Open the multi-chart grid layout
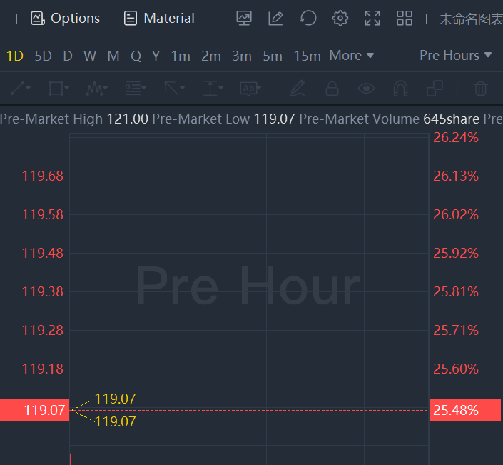This screenshot has height=465, width=503. 405,19
